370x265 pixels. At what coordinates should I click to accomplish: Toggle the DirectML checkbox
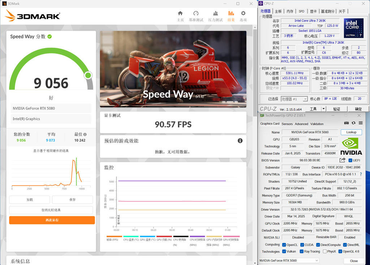(x=345, y=245)
